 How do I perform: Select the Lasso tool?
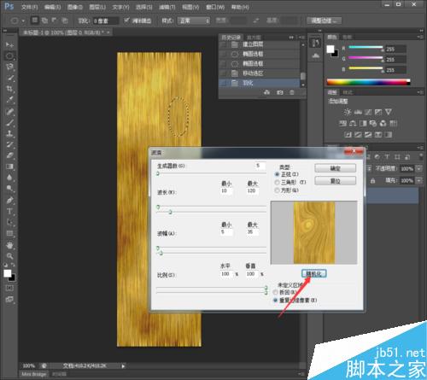pos(9,67)
